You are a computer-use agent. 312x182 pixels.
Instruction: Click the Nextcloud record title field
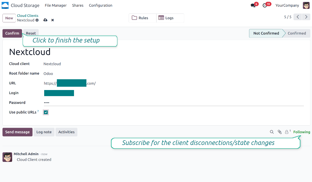click(30, 52)
